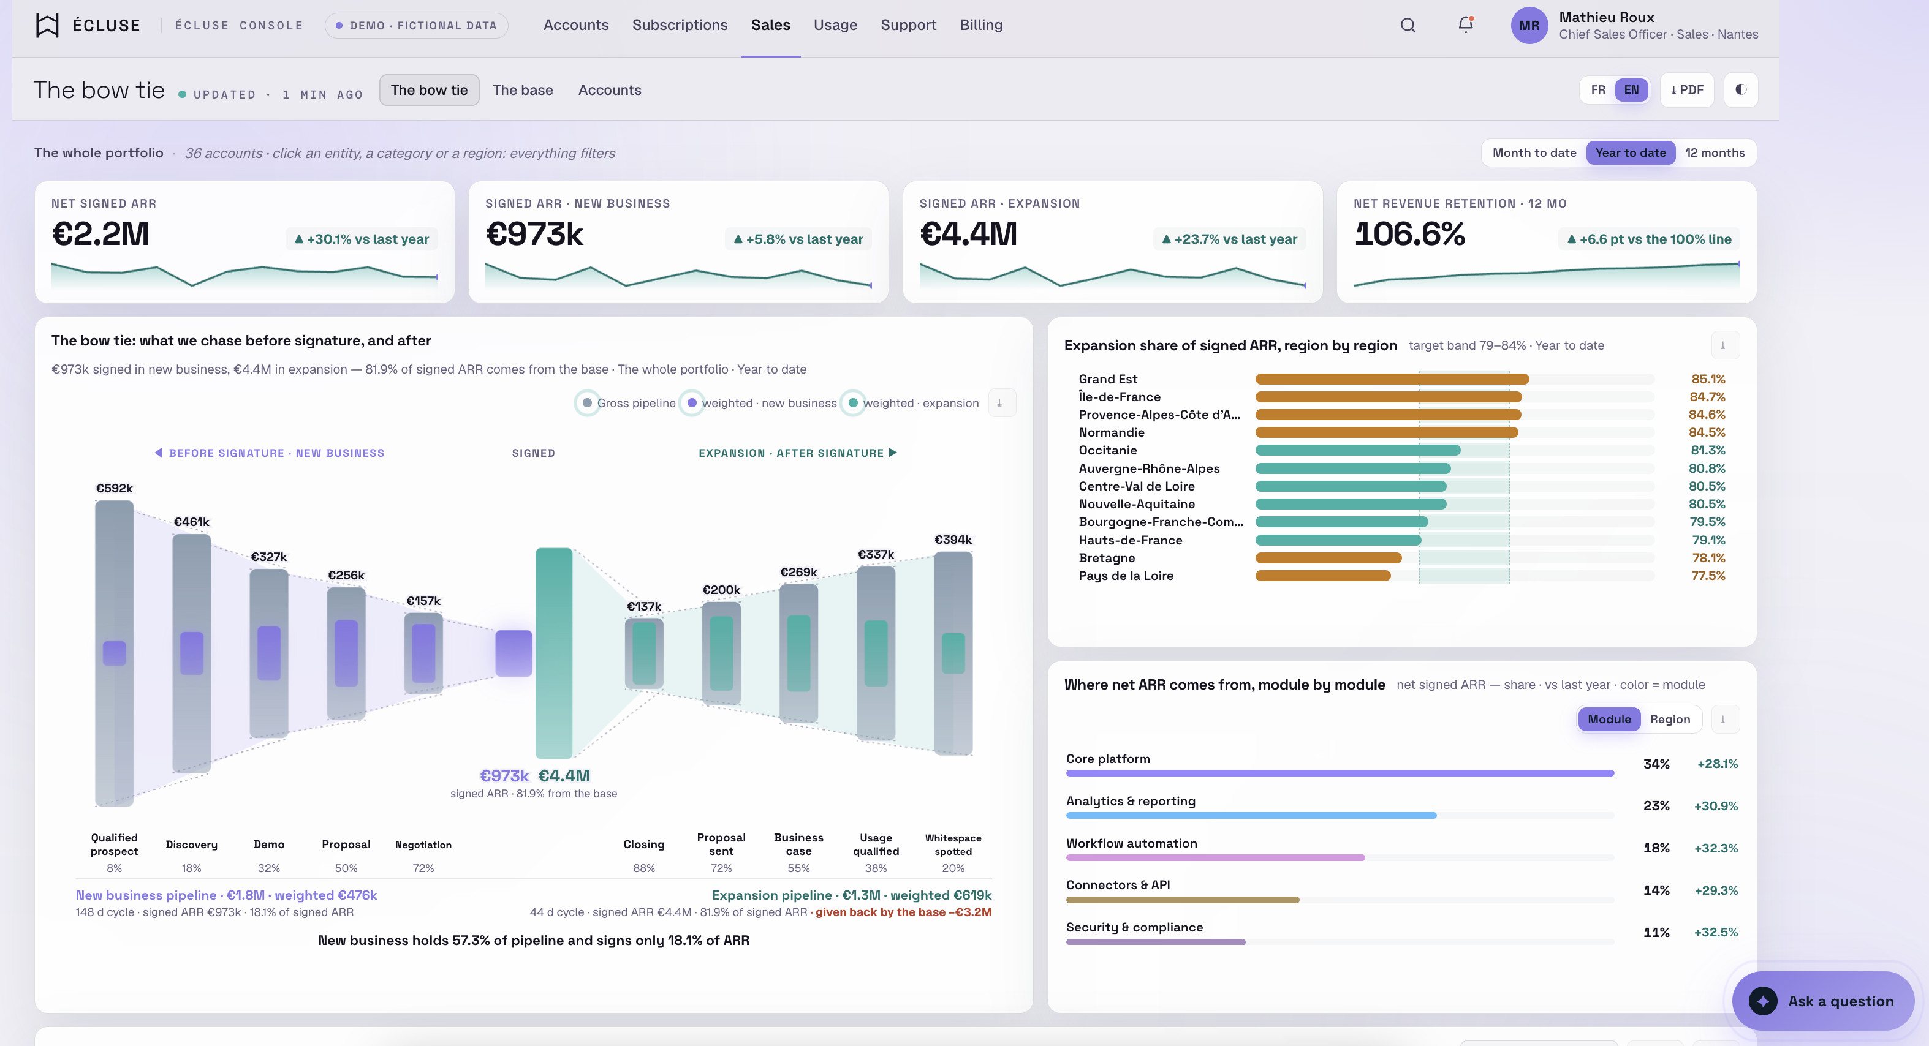Toggle weighted new business legend series
The image size is (1929, 1046).
[759, 404]
